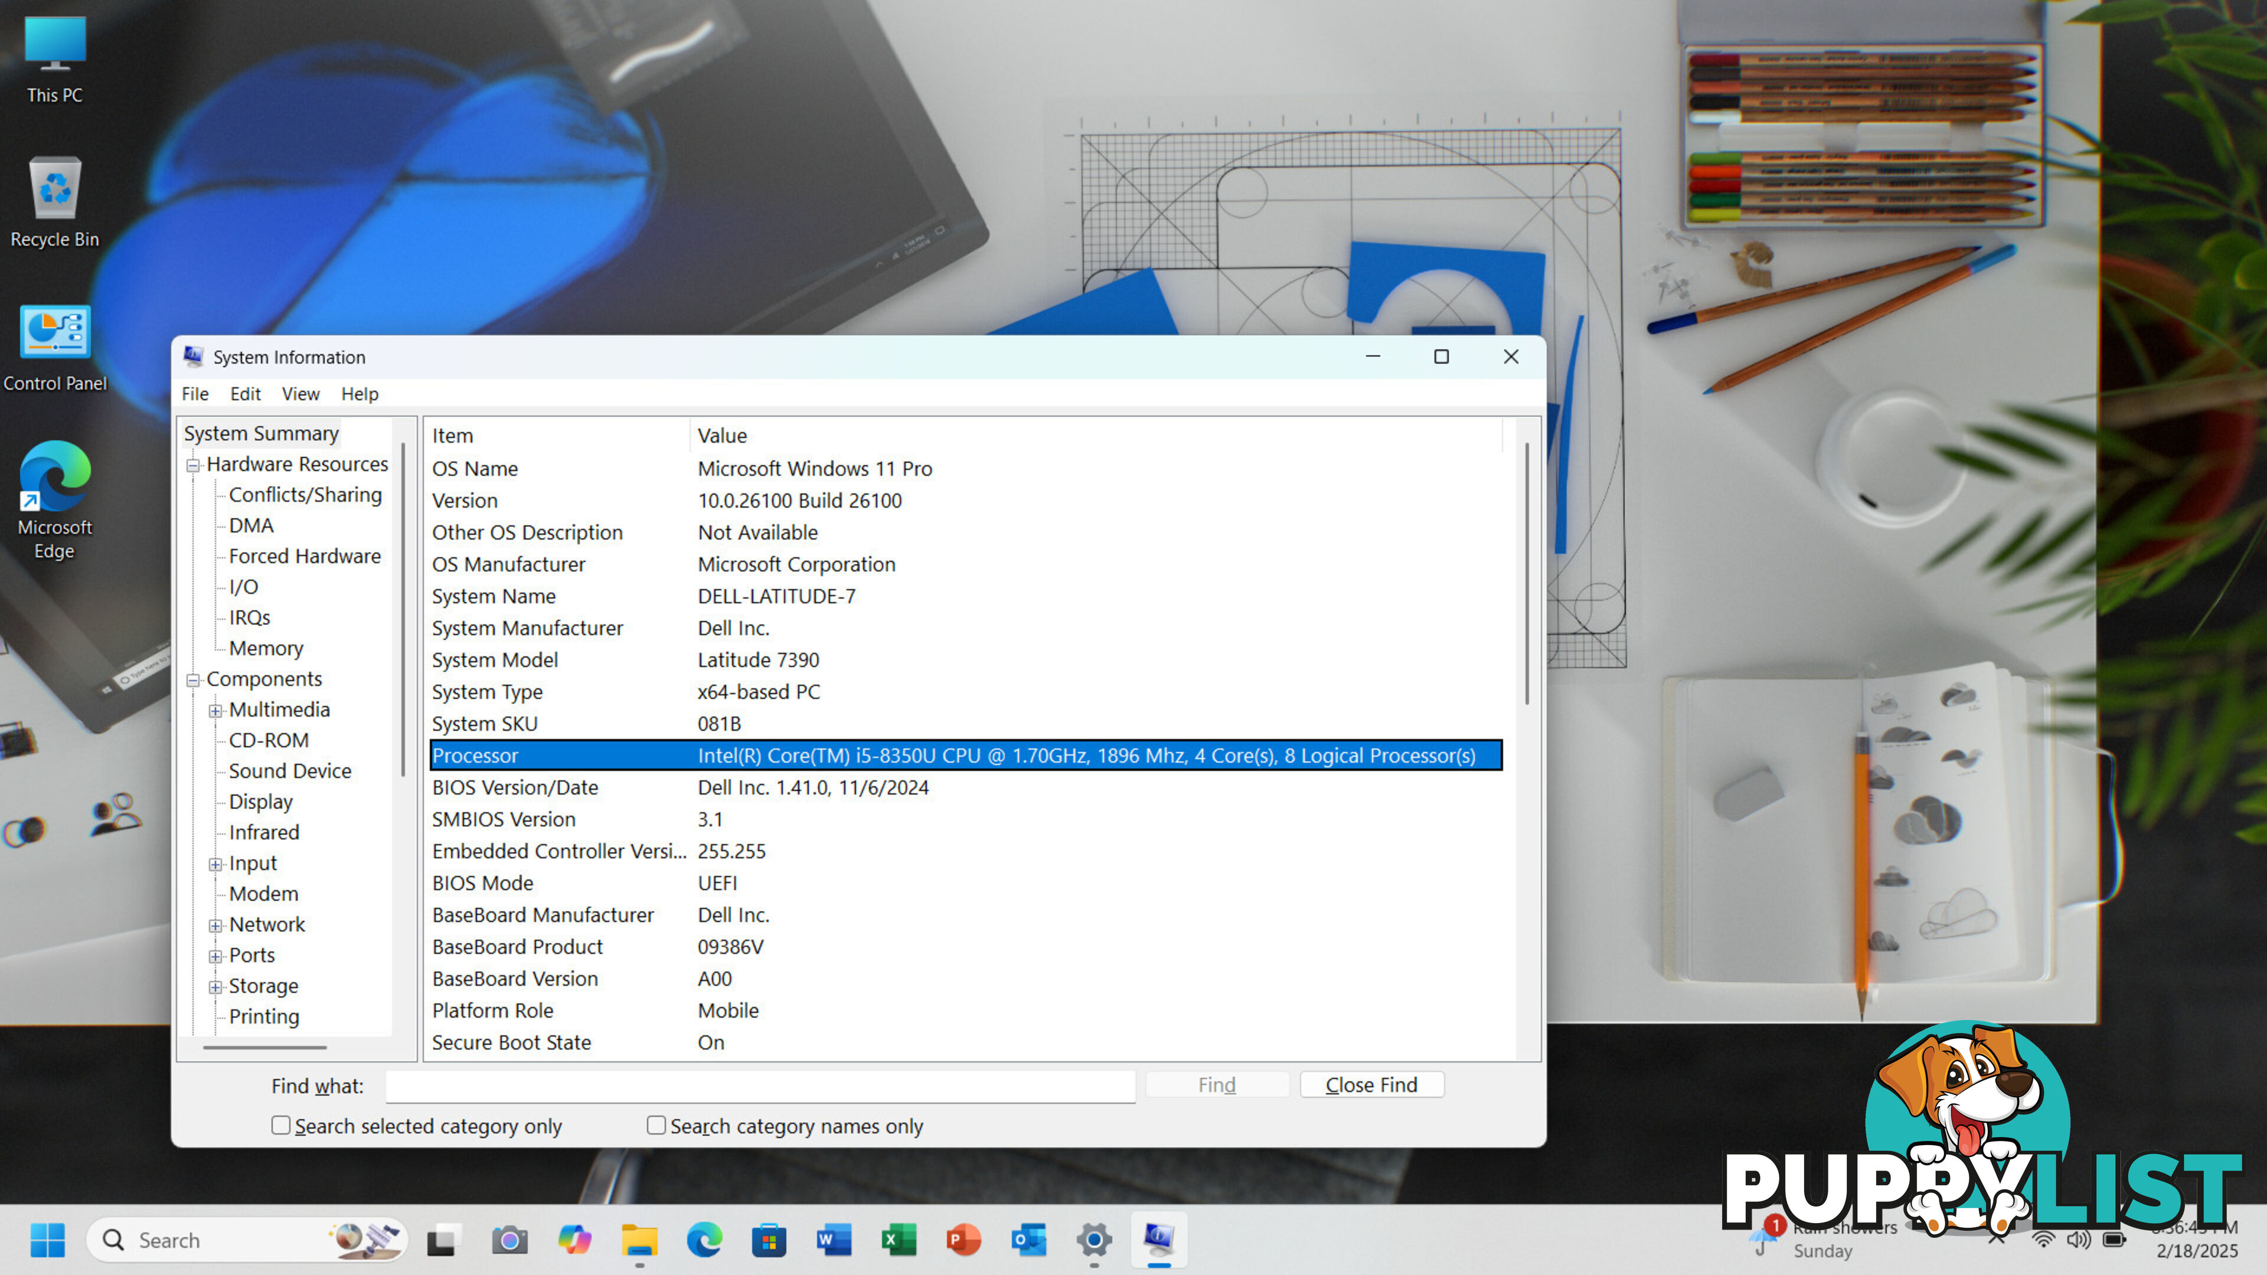This screenshot has height=1275, width=2267.
Task: Open the volume speaker tray icon
Action: [2079, 1240]
